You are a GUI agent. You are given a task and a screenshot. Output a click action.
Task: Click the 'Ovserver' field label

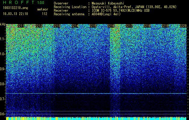[x=61, y=3]
